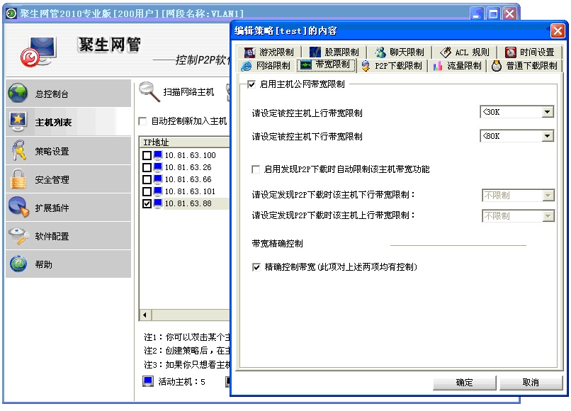Viewport: 571px width, 411px height.
Task: Switch to the 时间设置 tab
Action: [529, 52]
